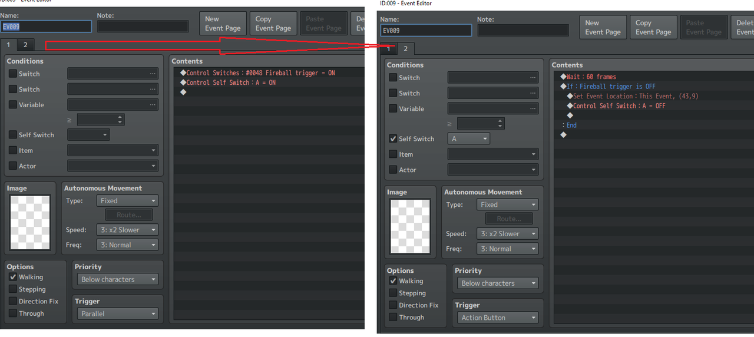Open Item dropdown in right window
This screenshot has width=754, height=337.
point(493,154)
